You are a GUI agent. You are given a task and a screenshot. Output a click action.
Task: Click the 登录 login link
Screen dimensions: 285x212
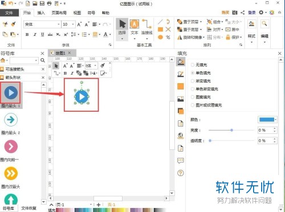tap(252, 13)
